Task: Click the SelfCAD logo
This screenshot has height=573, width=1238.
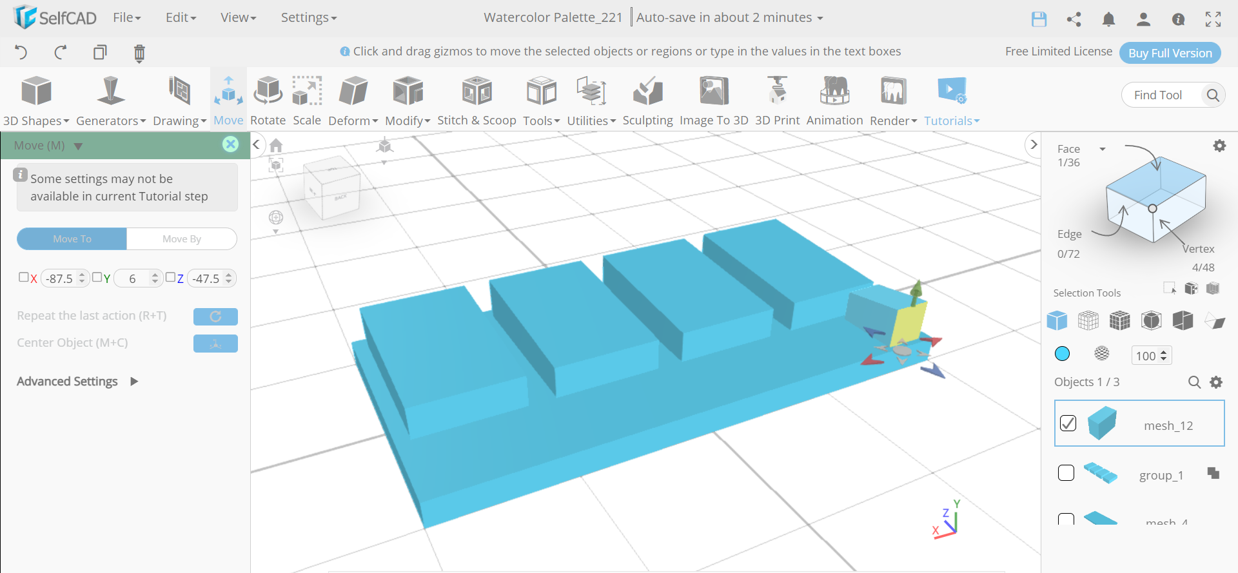Action: click(55, 17)
